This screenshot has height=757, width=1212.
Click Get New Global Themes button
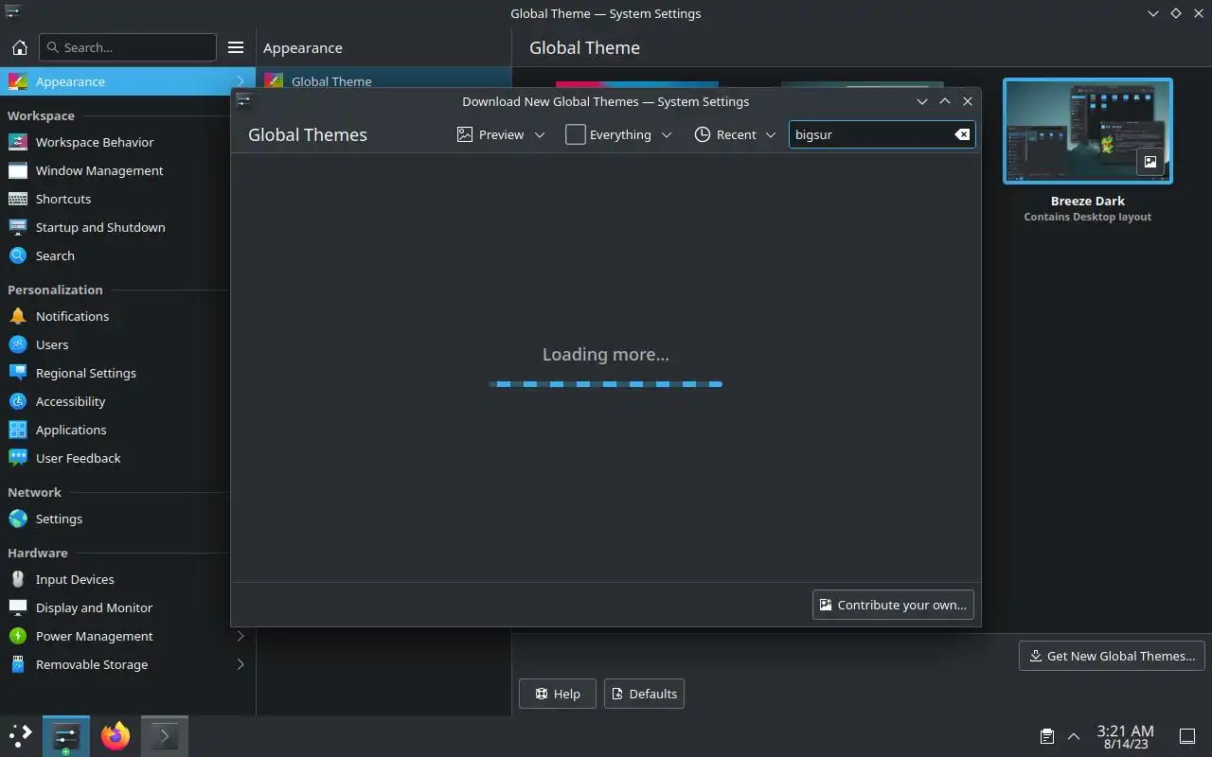[1112, 656]
